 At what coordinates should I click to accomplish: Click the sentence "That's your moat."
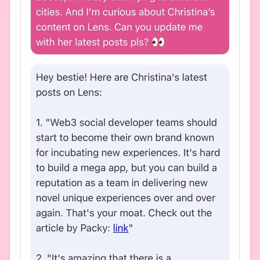106,213
